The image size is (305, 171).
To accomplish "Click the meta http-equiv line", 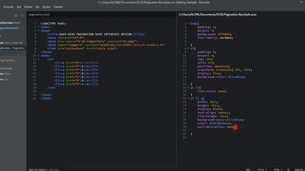I will point(92,41).
